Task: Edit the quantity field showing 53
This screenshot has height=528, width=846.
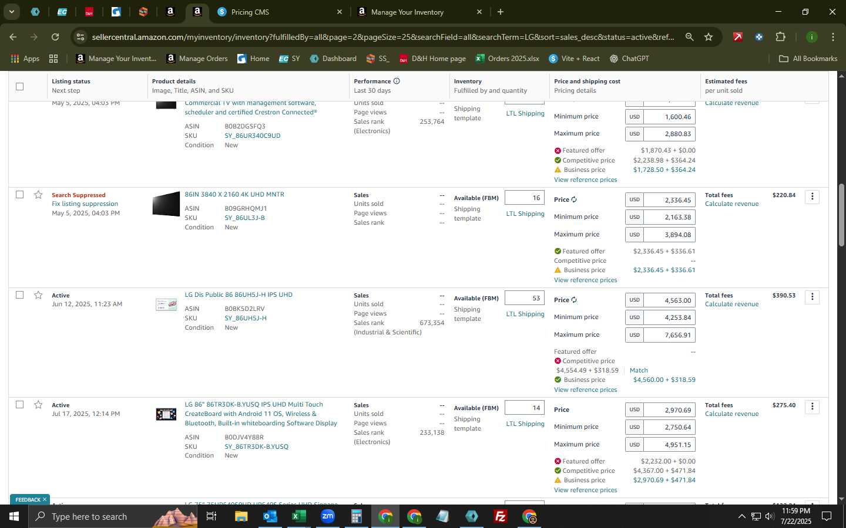Action: tap(525, 299)
